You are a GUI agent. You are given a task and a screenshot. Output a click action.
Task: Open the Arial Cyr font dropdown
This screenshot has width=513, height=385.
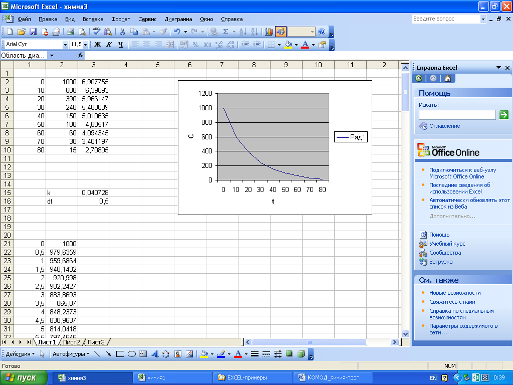(x=65, y=45)
